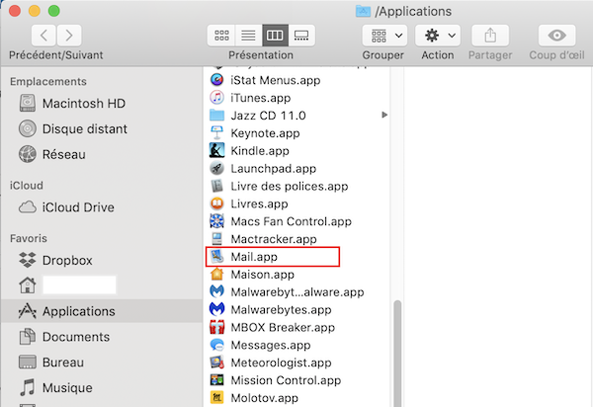Image resolution: width=593 pixels, height=407 pixels.
Task: Open iCloud Drive in the sidebar
Action: 77,207
